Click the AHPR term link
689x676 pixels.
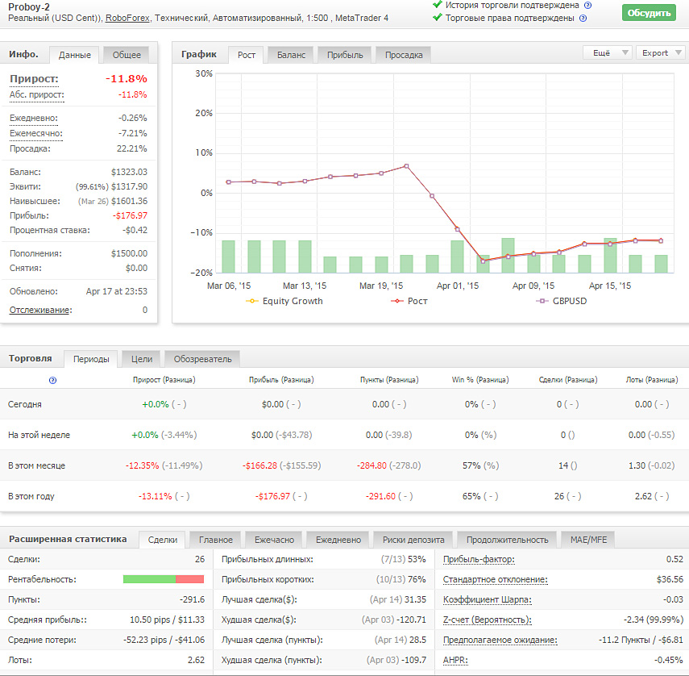(x=455, y=660)
